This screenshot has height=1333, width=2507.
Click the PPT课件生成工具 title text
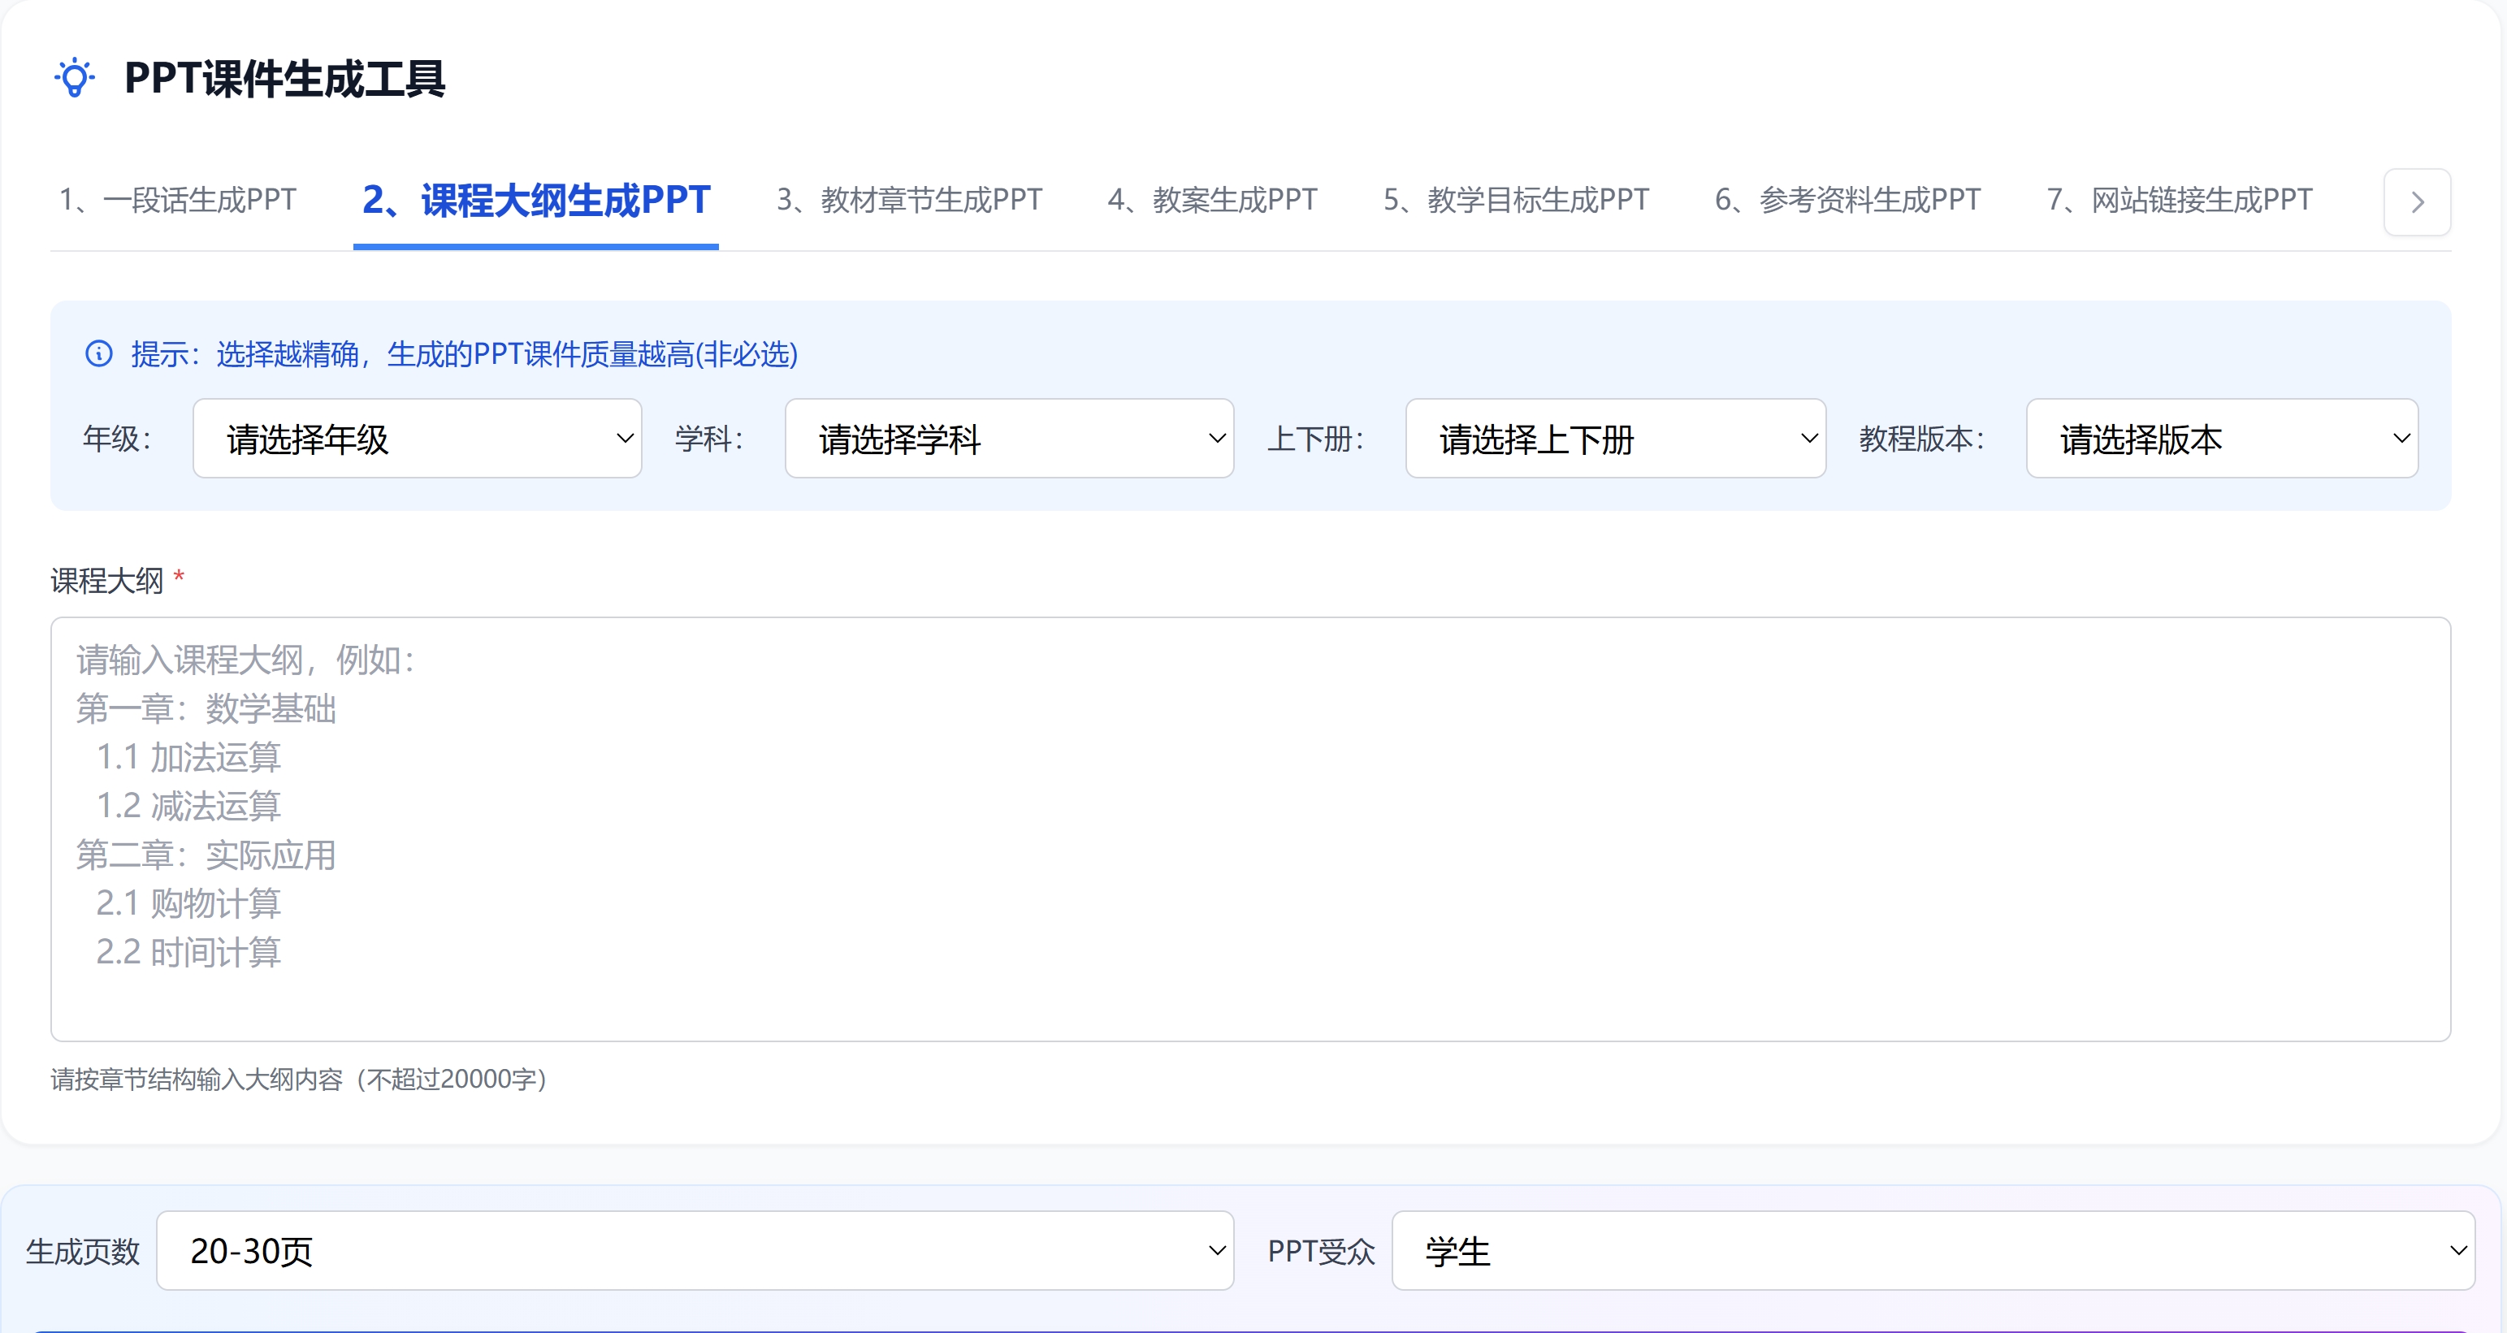point(284,78)
